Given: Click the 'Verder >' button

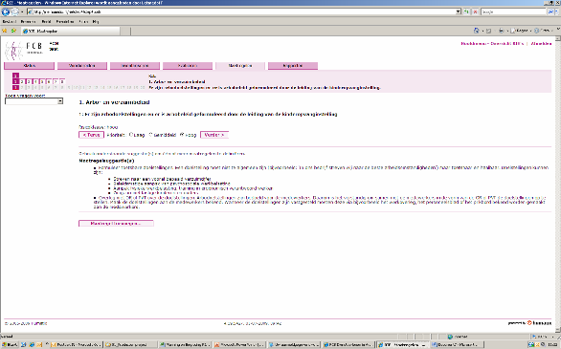Looking at the screenshot, I should (213, 135).
